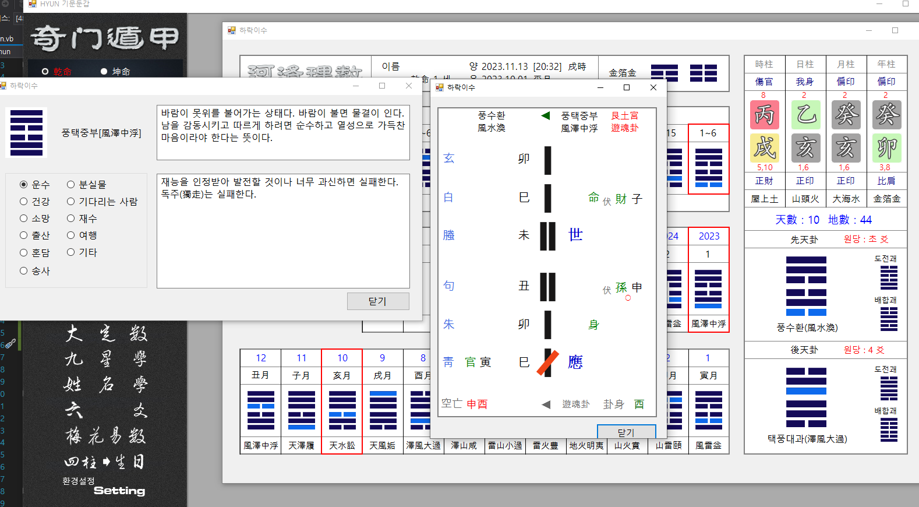This screenshot has width=919, height=507.
Task: Click the 戌 hour branch tile
Action: pyautogui.click(x=765, y=148)
